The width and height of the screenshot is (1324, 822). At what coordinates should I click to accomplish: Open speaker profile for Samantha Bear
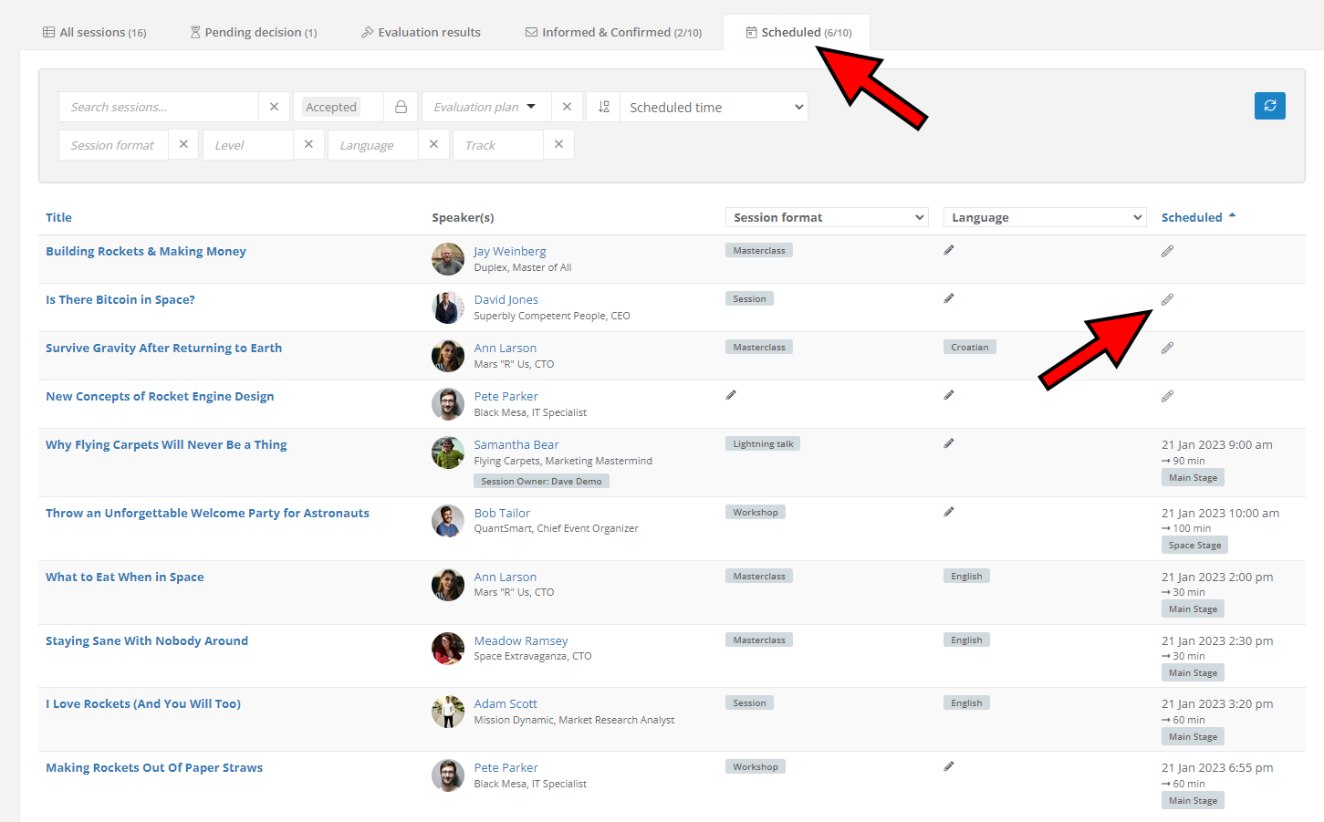[x=516, y=444]
